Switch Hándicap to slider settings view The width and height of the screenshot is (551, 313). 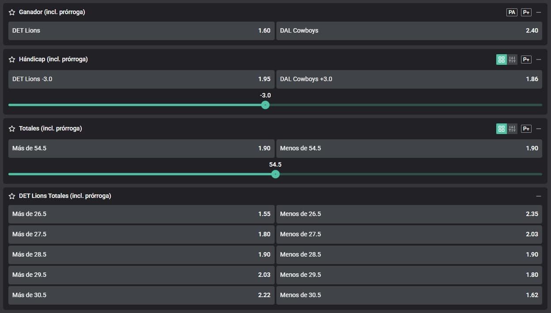tap(512, 60)
